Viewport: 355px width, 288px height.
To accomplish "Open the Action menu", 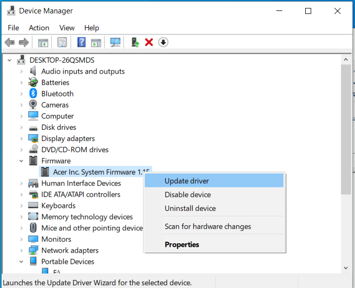I will point(39,28).
